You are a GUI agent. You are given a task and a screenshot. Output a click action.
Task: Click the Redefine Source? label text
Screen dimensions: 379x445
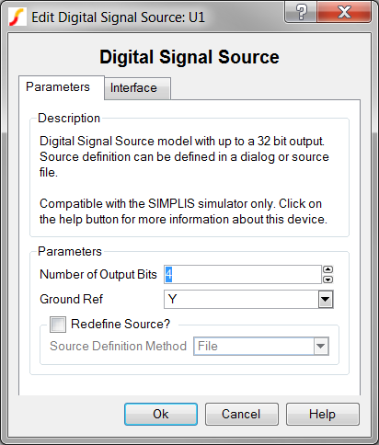click(x=121, y=324)
